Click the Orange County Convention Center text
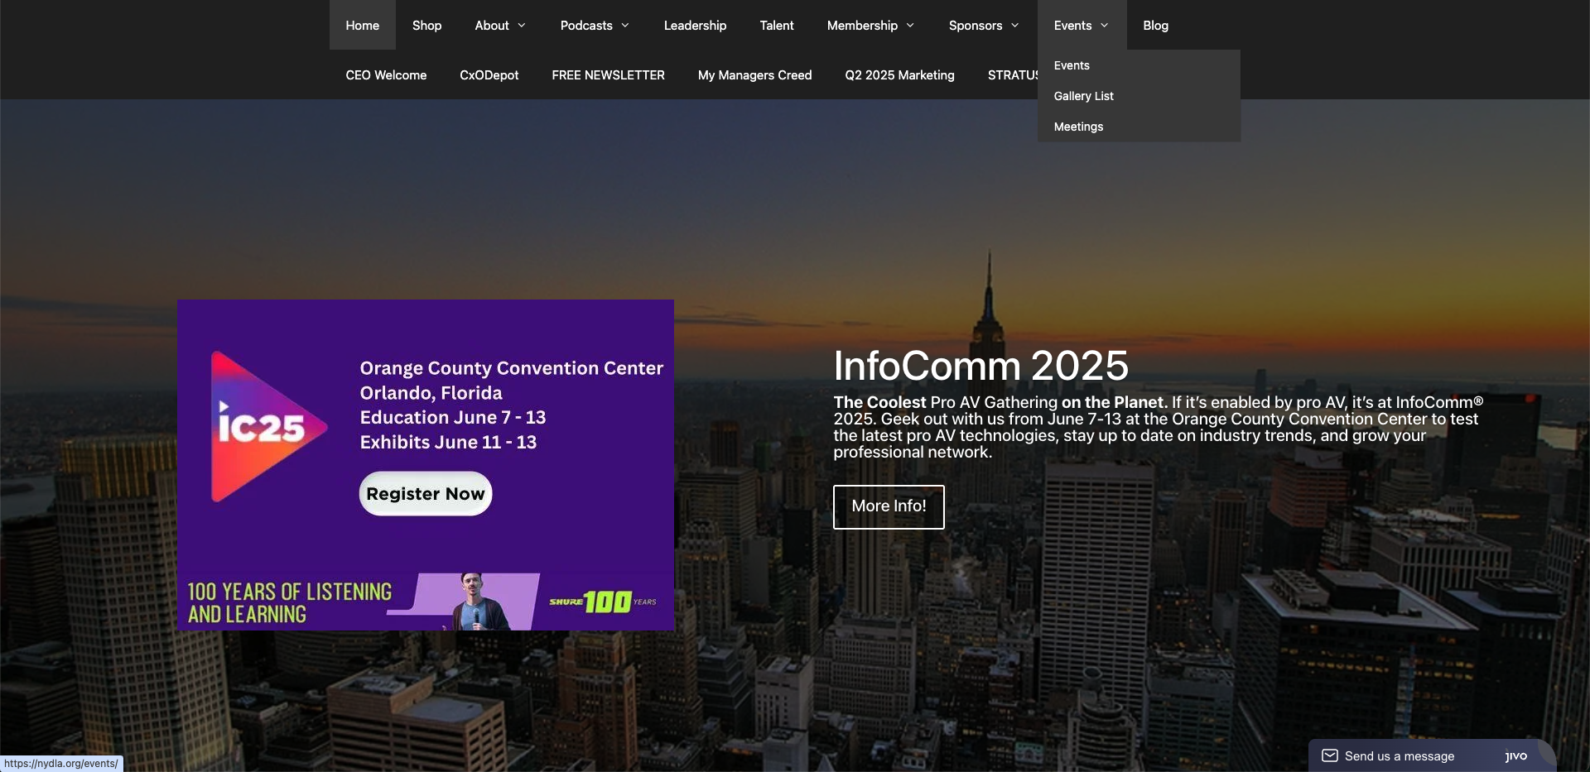 tap(511, 368)
